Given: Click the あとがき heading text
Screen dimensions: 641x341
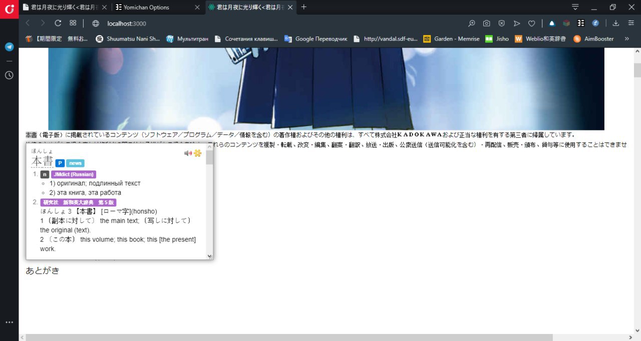Looking at the screenshot, I should 43,271.
